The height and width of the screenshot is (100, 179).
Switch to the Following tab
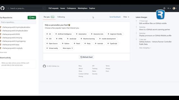(x=61, y=17)
